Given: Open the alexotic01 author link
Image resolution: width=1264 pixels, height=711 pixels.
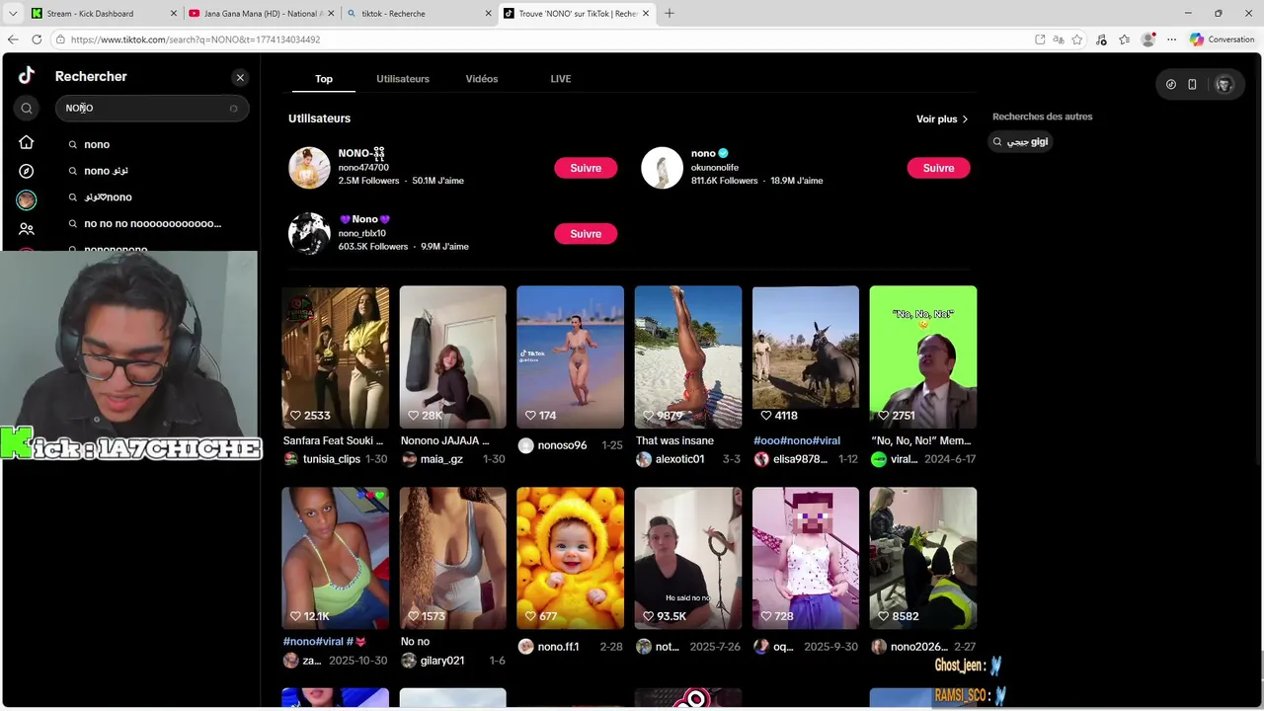Looking at the screenshot, I should click(679, 459).
